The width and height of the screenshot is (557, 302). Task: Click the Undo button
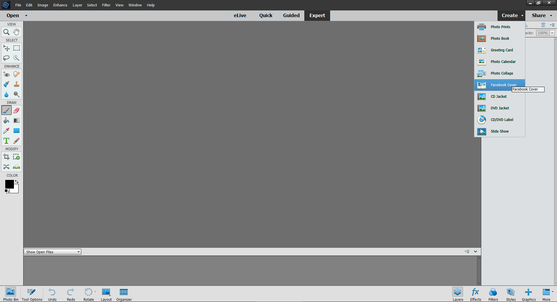point(52,294)
